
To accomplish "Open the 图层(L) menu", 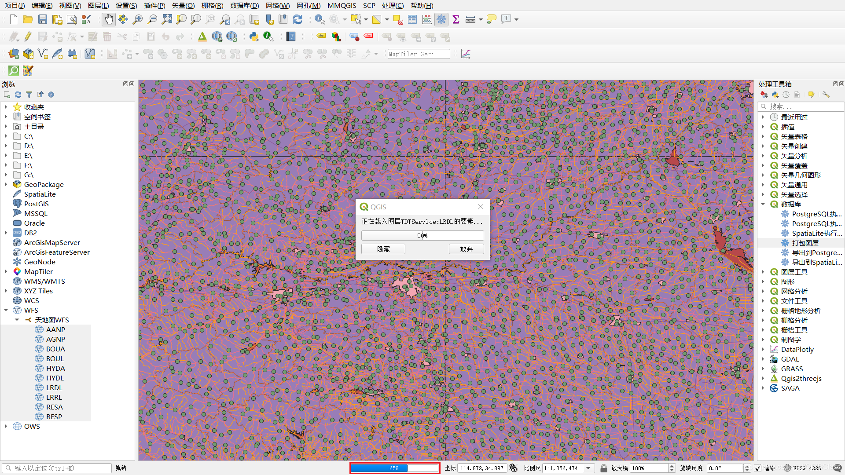I will pos(98,5).
